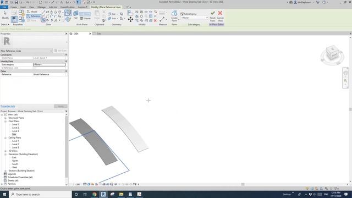Close the {3D} view tab
The width and height of the screenshot is (352, 198).
coord(90,34)
